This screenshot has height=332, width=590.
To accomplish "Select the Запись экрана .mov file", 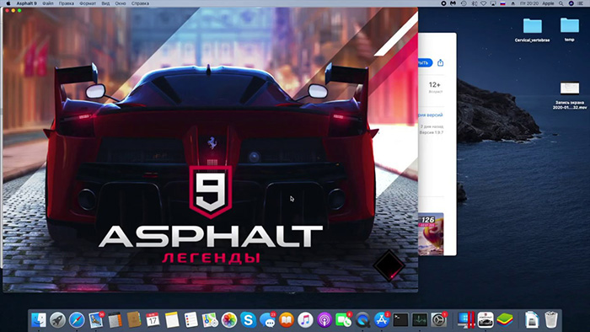I will coord(569,95).
